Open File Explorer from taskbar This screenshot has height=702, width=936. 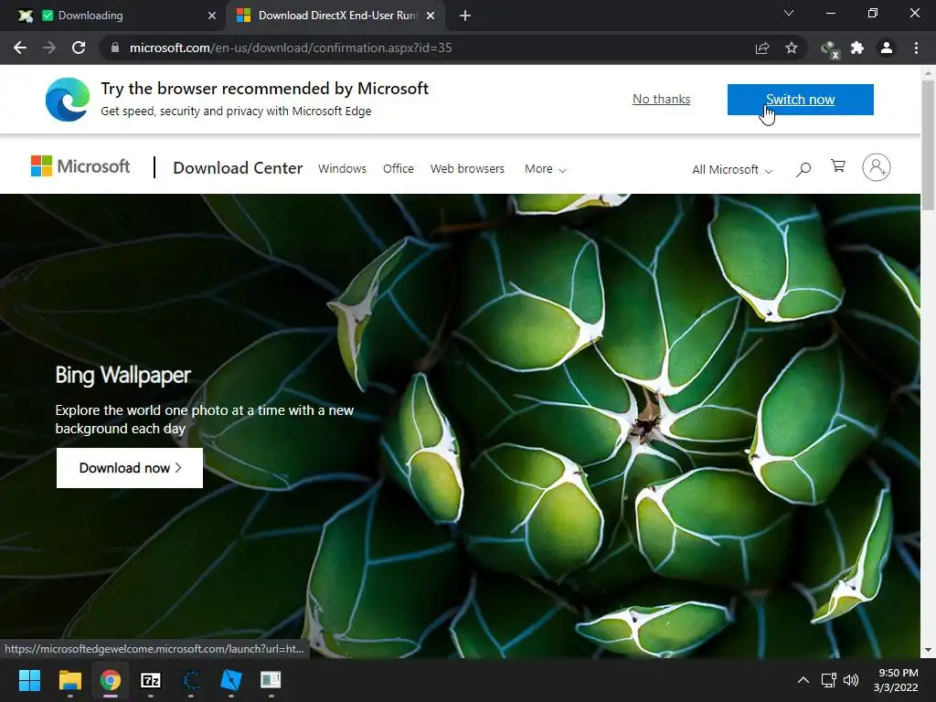pos(69,680)
